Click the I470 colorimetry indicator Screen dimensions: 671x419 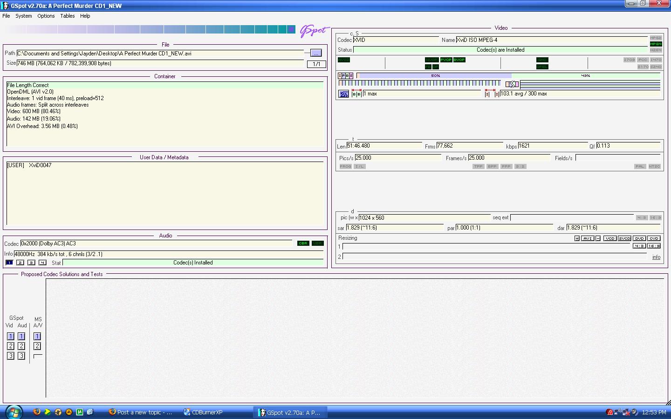656,60
